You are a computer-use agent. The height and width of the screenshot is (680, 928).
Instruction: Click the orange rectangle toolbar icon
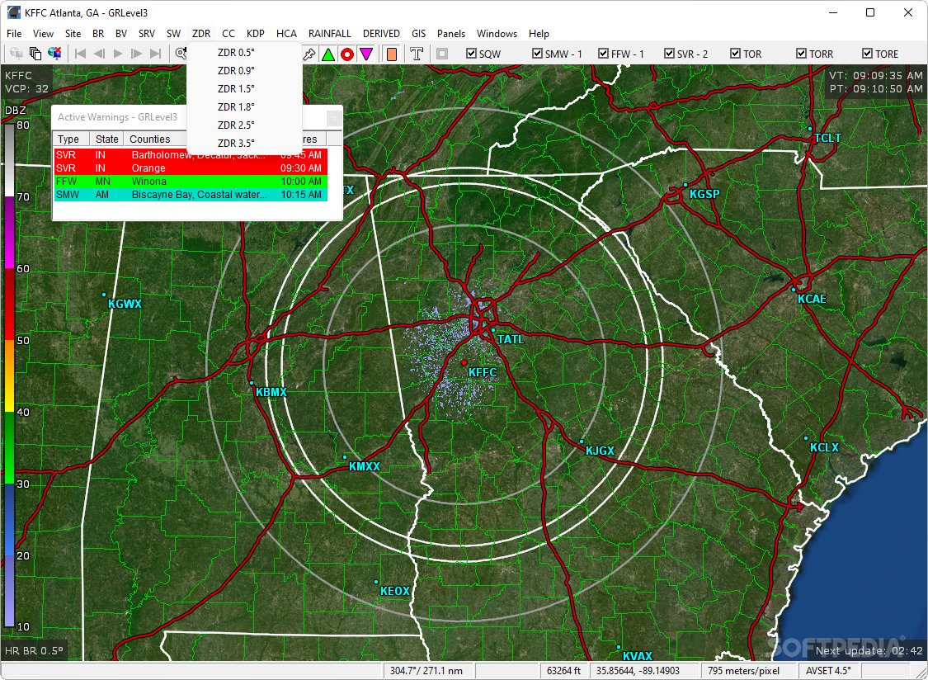point(391,54)
